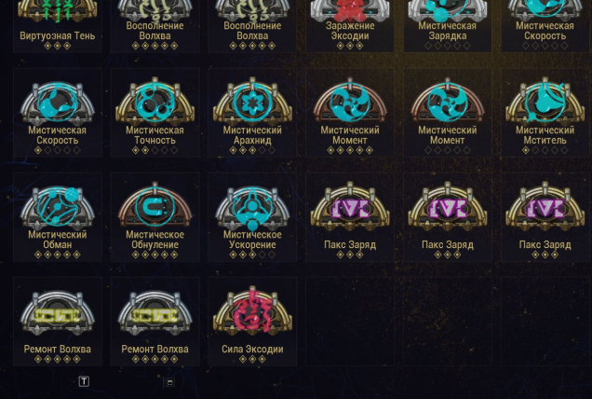Select the Виртуозная Тень arcane icon
This screenshot has width=592, height=399.
click(x=58, y=10)
